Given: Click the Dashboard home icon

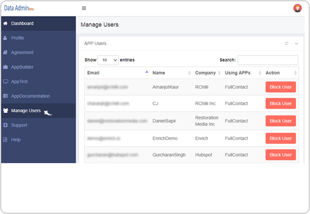Looking at the screenshot, I should (x=5, y=23).
